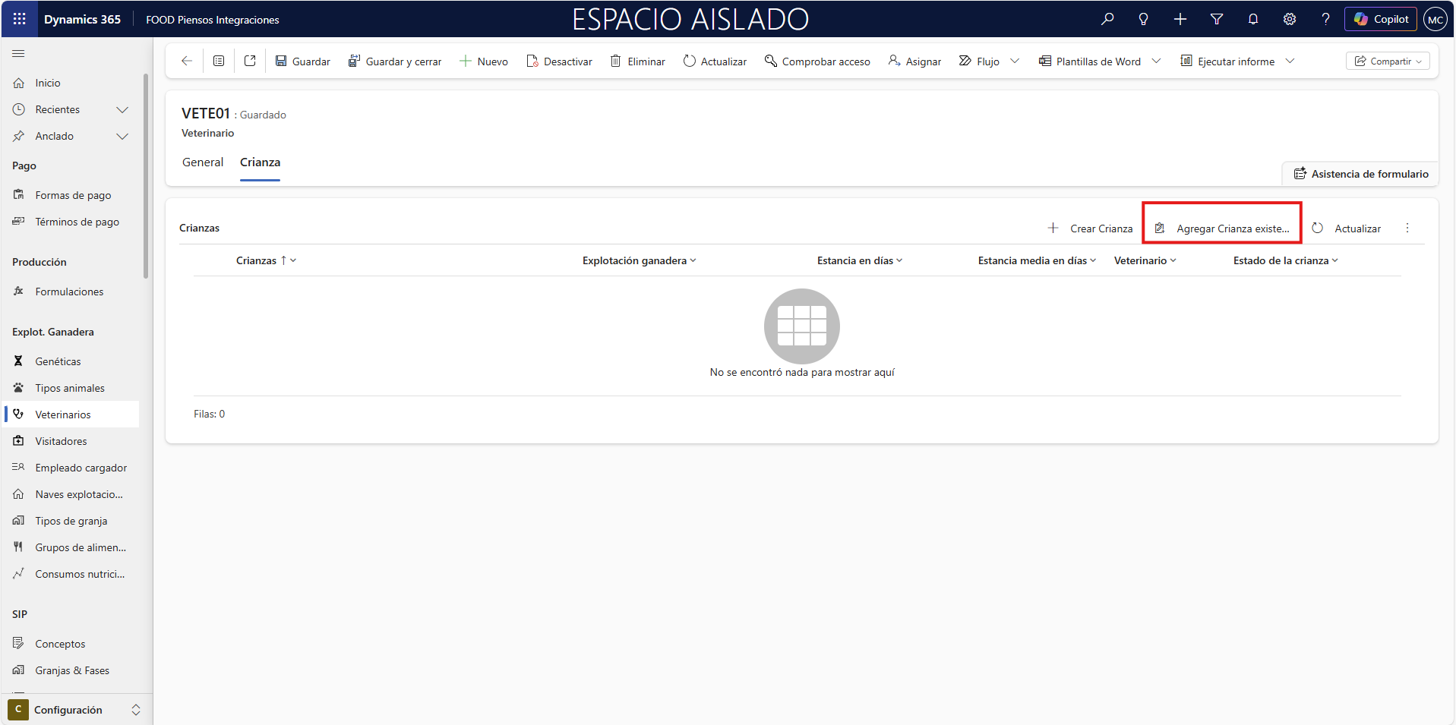The image size is (1456, 725).
Task: Switch to the General tab
Action: (x=203, y=162)
